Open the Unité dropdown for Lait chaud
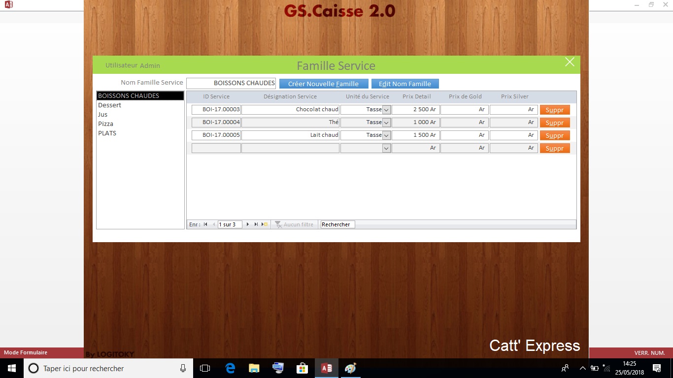673x378 pixels. [386, 135]
